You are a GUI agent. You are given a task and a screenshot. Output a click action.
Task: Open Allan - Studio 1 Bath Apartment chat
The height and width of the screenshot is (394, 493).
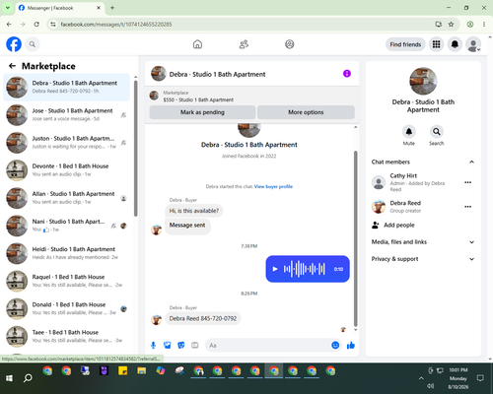[66, 198]
